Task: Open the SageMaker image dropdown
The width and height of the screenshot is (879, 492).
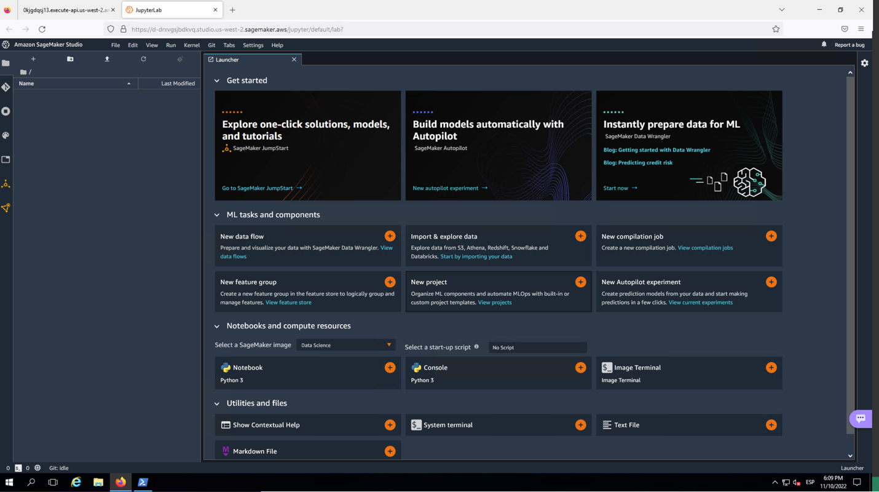Action: 345,345
